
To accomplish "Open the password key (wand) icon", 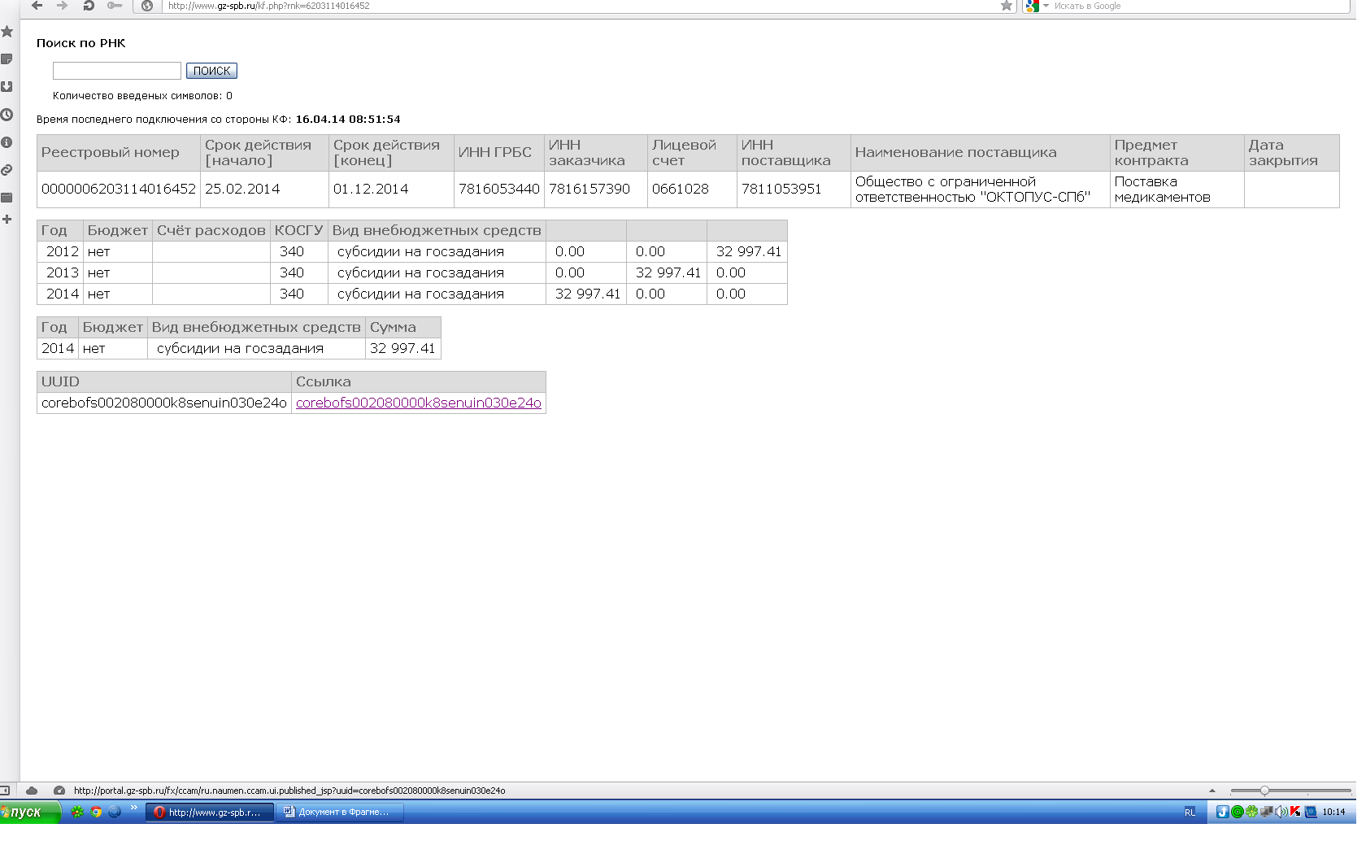I will click(x=115, y=6).
